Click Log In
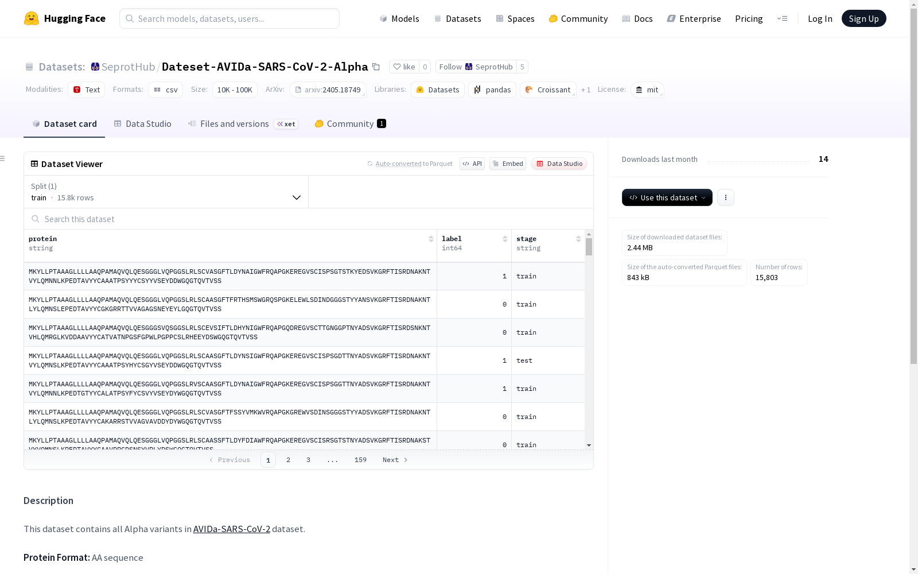 click(x=820, y=18)
